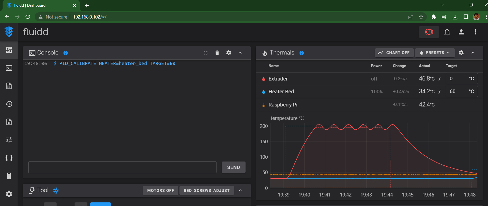Open the print History sidebar icon
Viewport: 488px width, 206px height.
coord(9,104)
